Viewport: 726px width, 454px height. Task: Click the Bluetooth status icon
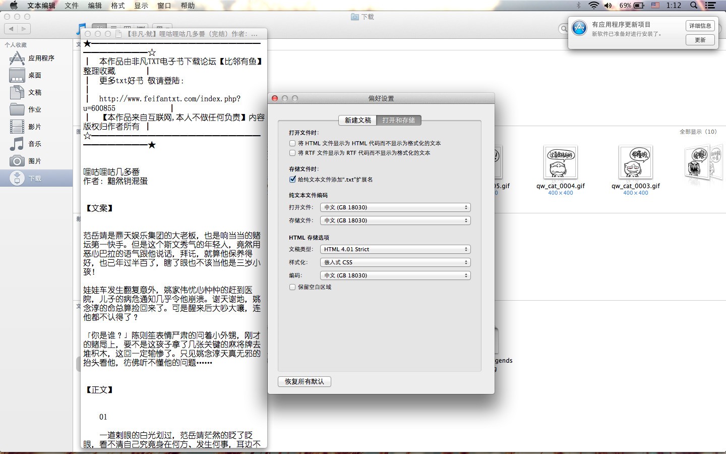click(579, 6)
